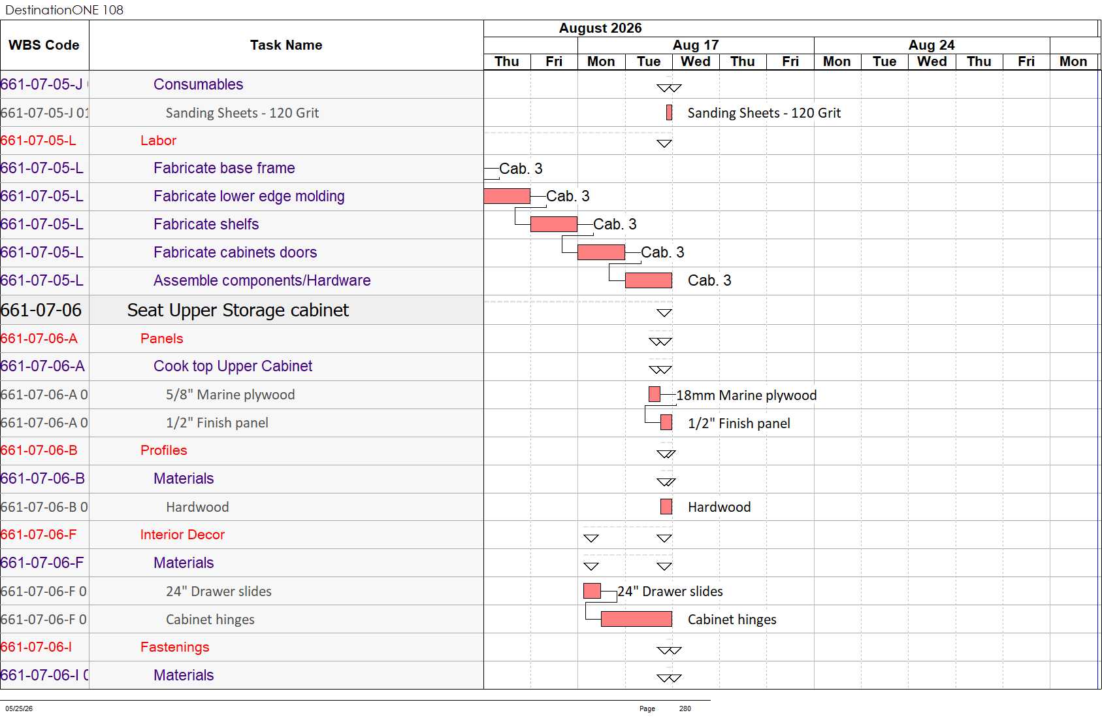Viewport: 1102px width, 717px height.
Task: Click the Fastenings summary marker in the chart
Action: coord(669,651)
